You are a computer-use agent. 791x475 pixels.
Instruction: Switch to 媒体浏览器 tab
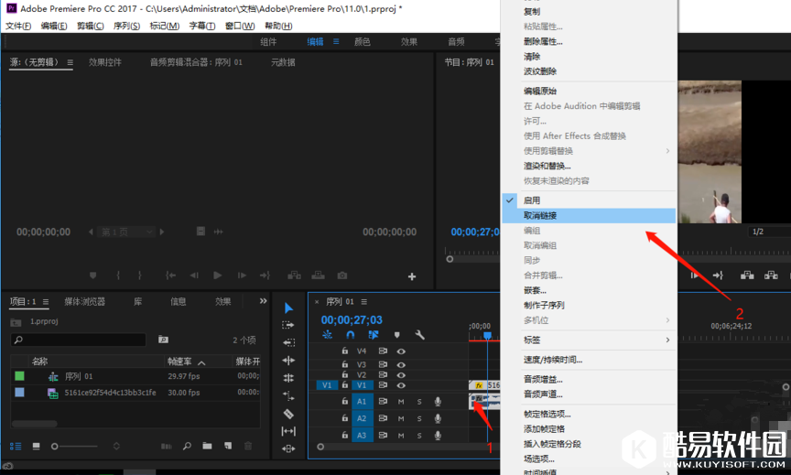coord(85,301)
